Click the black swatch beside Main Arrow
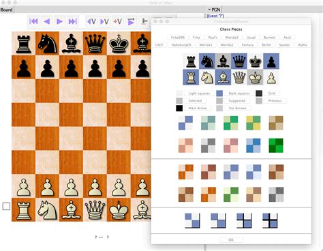Viewport: 323px width, 251px height. (x=179, y=108)
